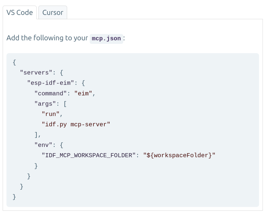This screenshot has width=269, height=218.
Task: Click the final closing brace of the JSON
Action: click(14, 197)
